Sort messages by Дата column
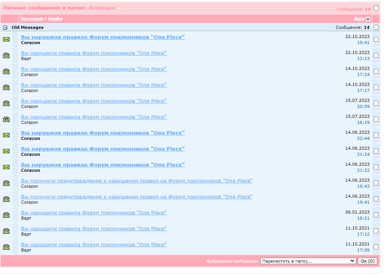 click(x=359, y=19)
